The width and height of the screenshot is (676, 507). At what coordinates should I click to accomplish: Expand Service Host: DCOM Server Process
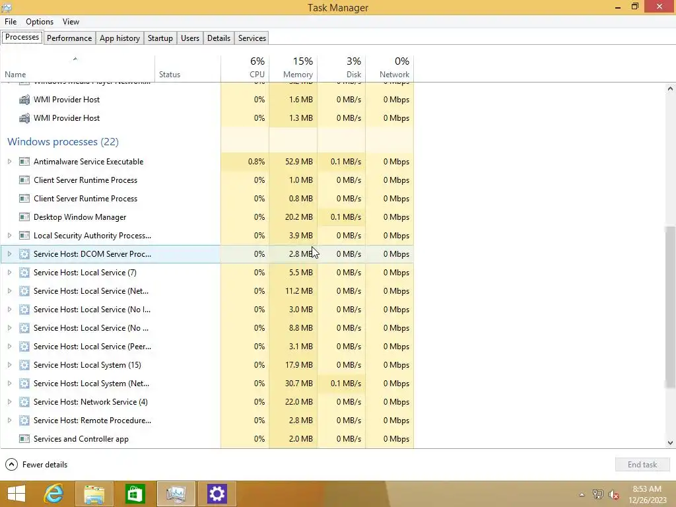[9, 254]
